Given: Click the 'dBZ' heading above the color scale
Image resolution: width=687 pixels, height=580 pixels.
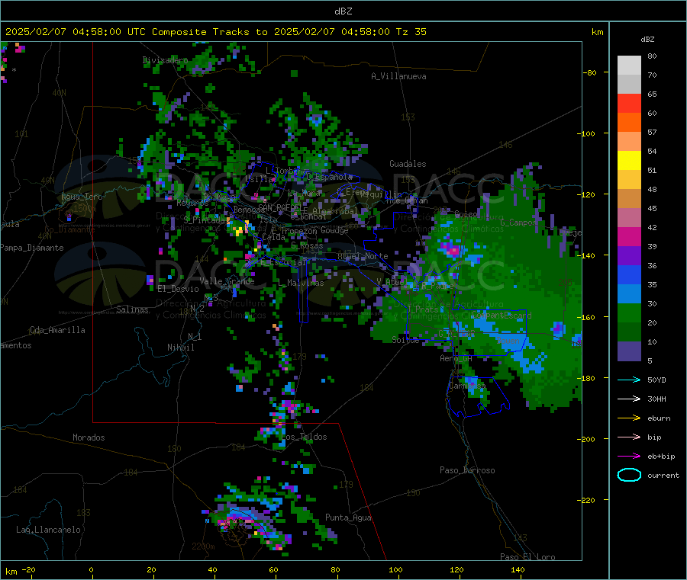Looking at the screenshot, I should point(647,40).
